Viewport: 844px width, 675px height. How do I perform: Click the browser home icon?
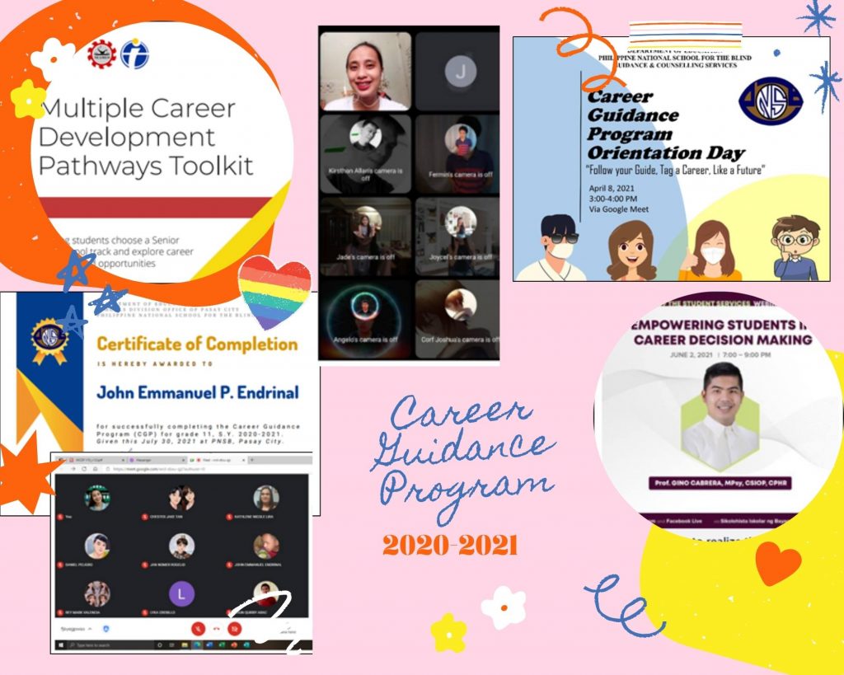click(x=96, y=469)
